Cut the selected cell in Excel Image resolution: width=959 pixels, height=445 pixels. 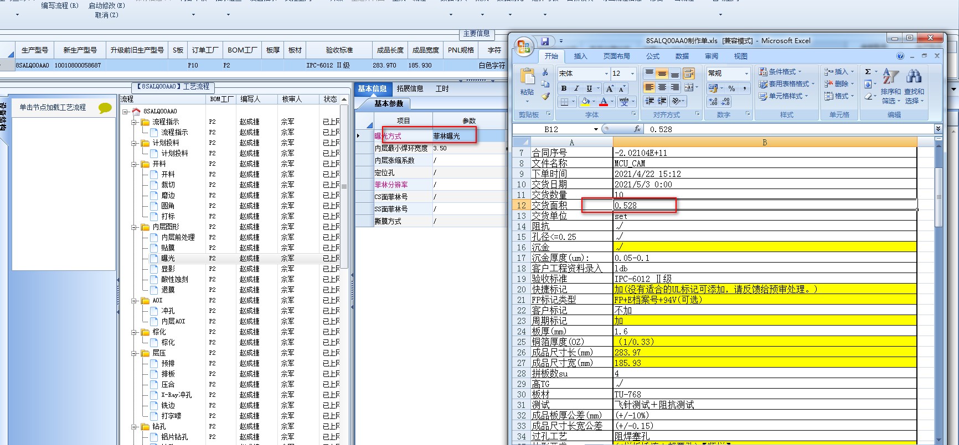[545, 72]
